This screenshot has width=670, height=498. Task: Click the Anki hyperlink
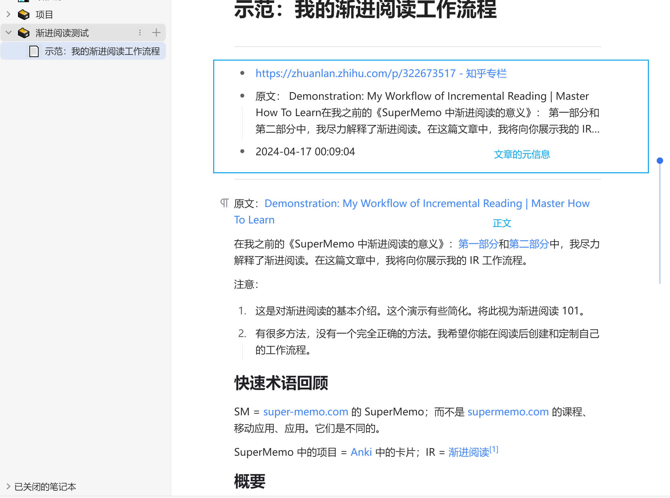(361, 452)
